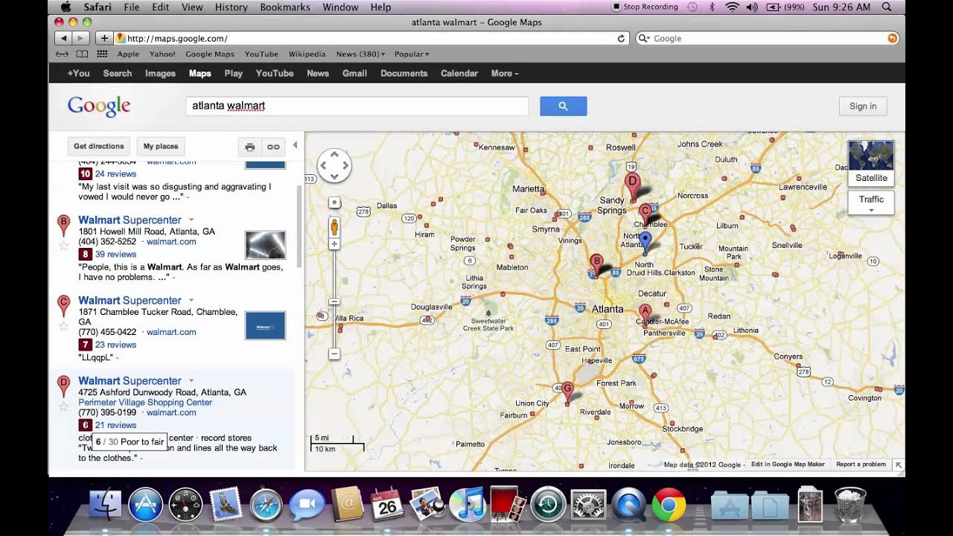Open the More menu in Google bar
Screen dimensions: 953x536
point(504,74)
